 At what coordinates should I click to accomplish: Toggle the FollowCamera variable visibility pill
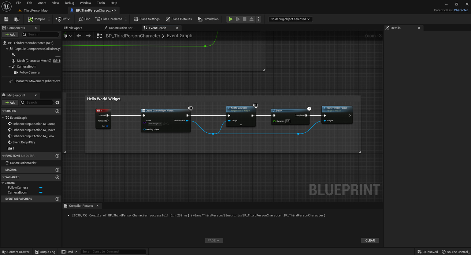[41, 188]
